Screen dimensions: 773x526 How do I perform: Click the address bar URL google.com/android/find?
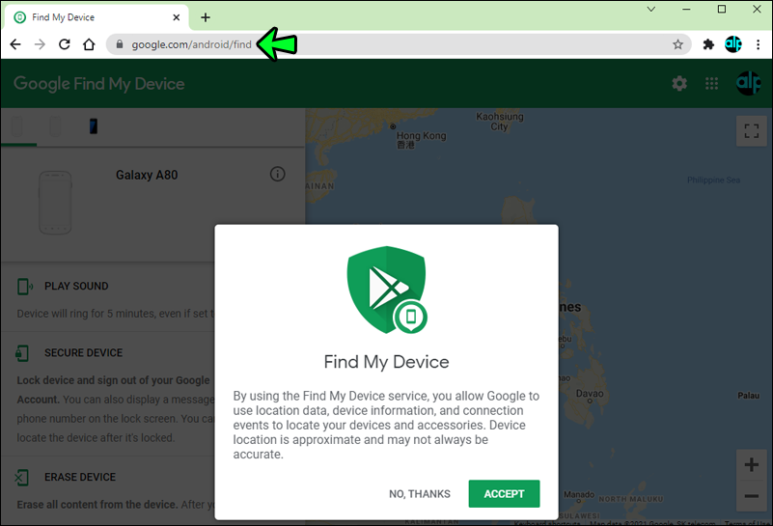pyautogui.click(x=191, y=44)
